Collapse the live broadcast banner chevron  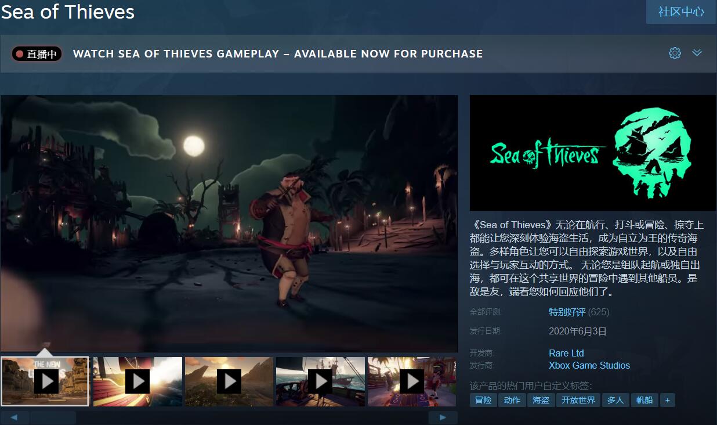(697, 53)
